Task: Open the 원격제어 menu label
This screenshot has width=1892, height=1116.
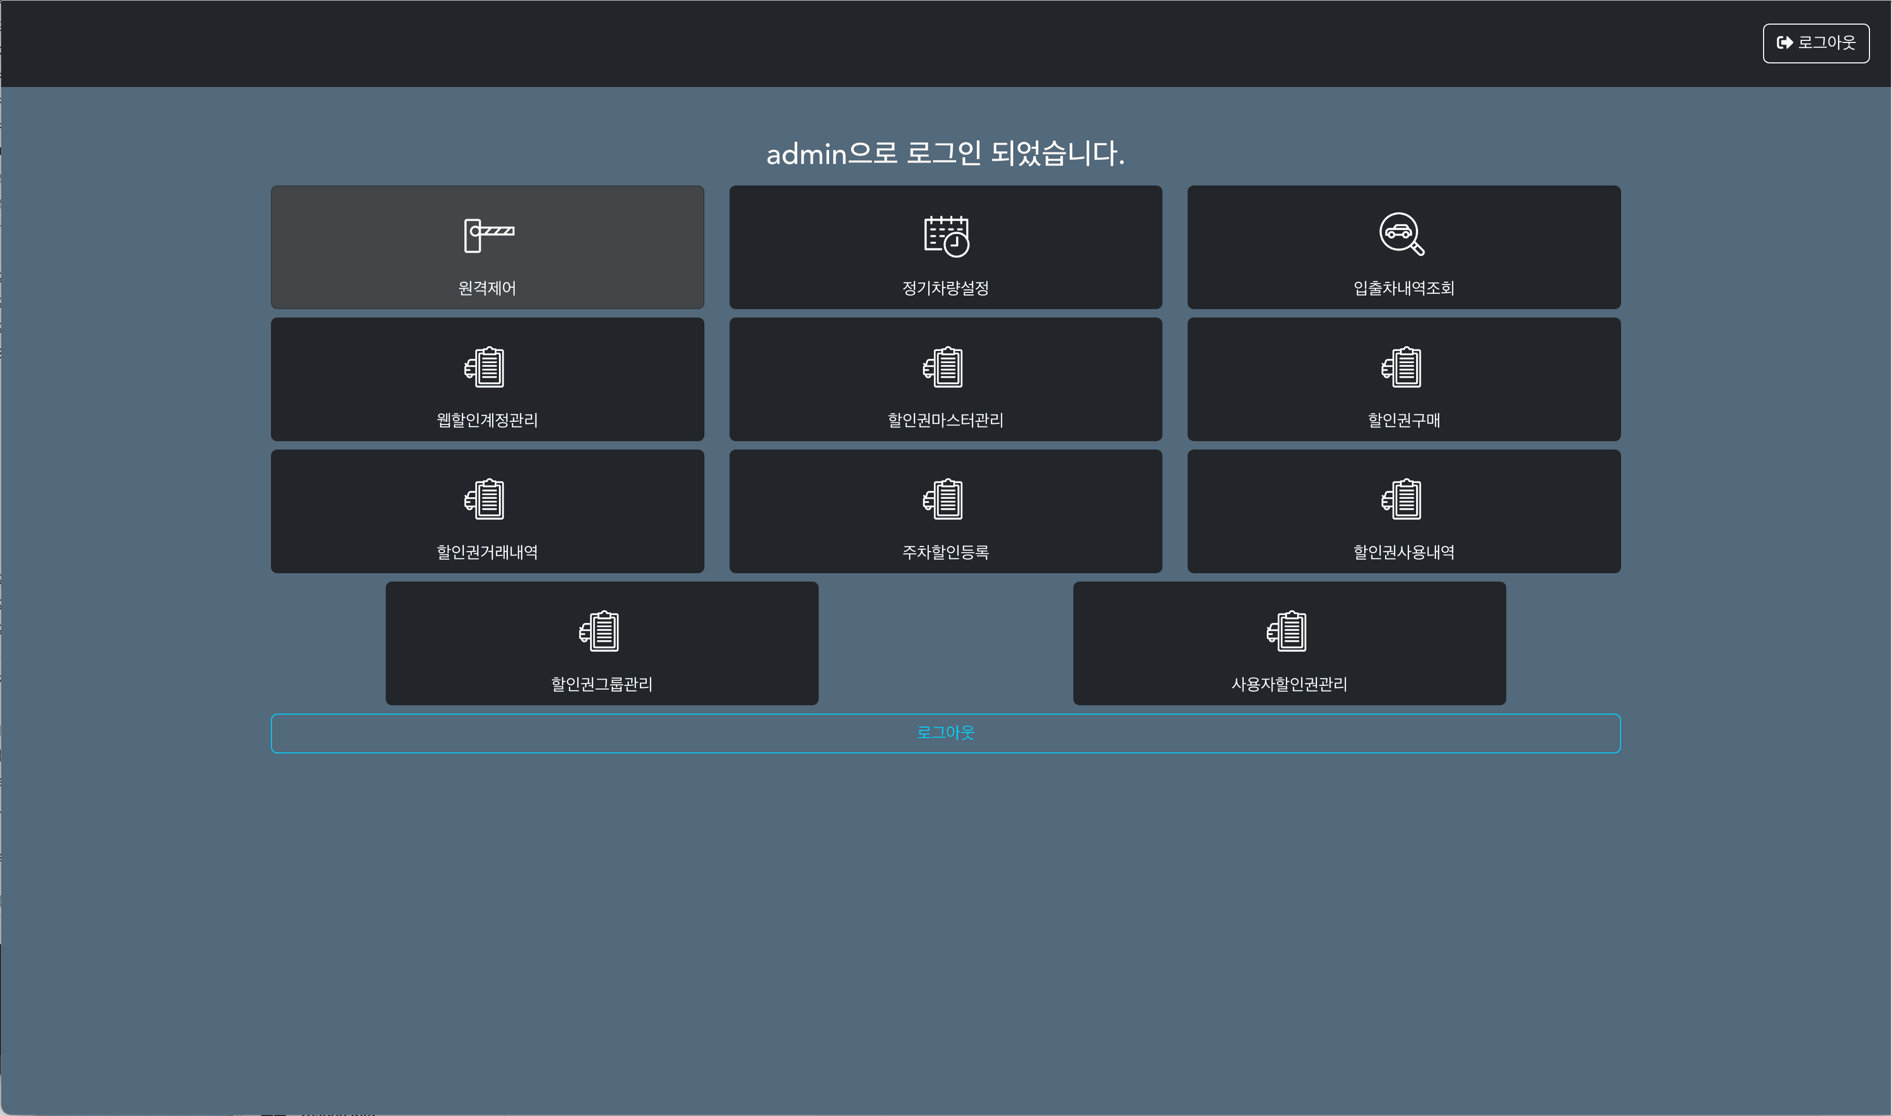Action: [487, 288]
